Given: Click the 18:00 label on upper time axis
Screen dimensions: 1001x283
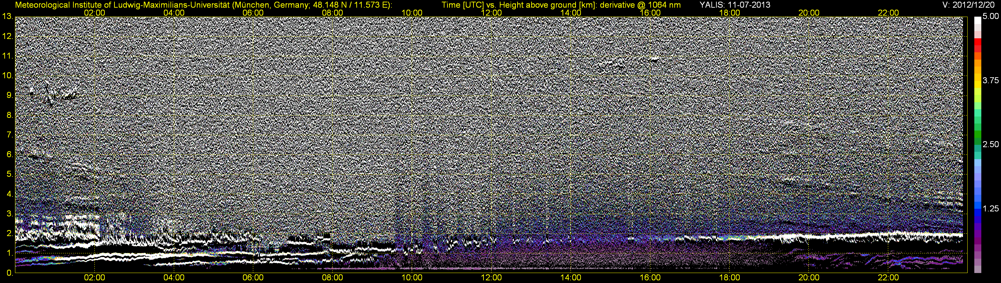Looking at the screenshot, I should 730,13.
